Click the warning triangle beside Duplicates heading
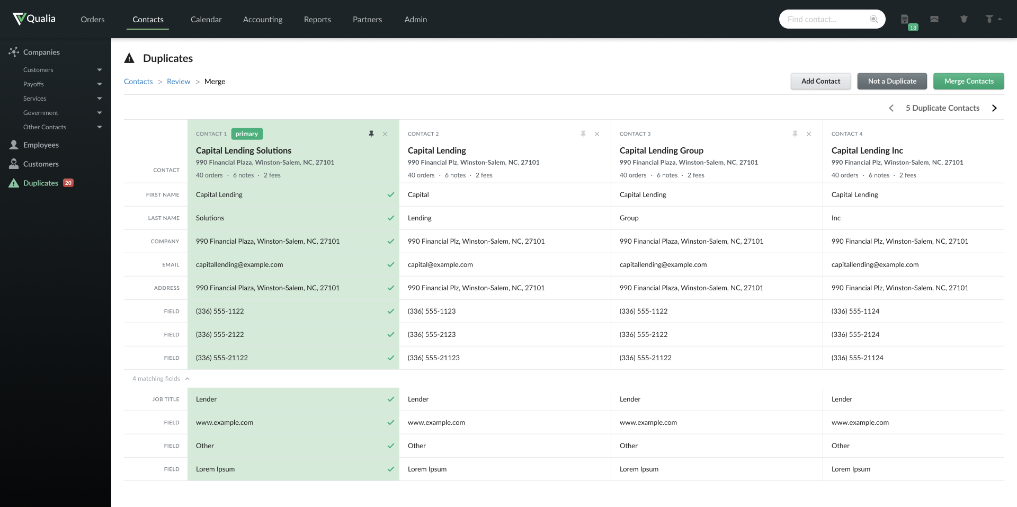The width and height of the screenshot is (1017, 507). click(129, 58)
